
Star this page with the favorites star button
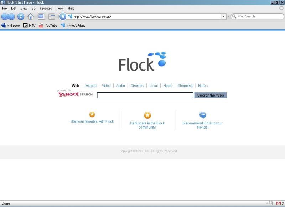(63, 16)
